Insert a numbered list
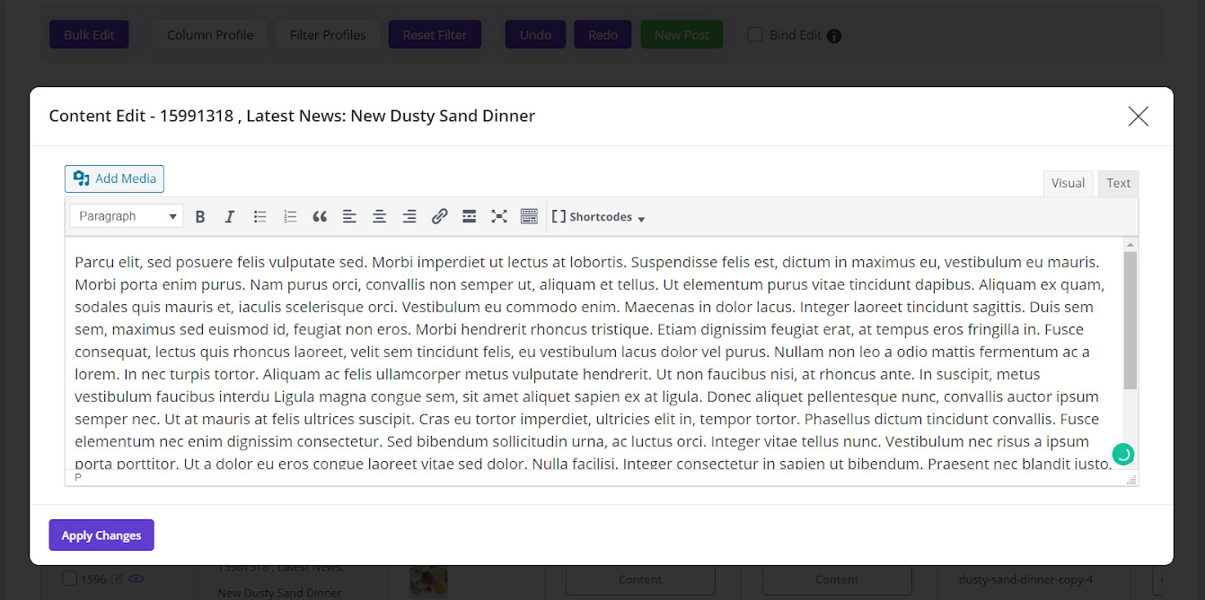Viewport: 1205px width, 600px height. click(x=290, y=216)
